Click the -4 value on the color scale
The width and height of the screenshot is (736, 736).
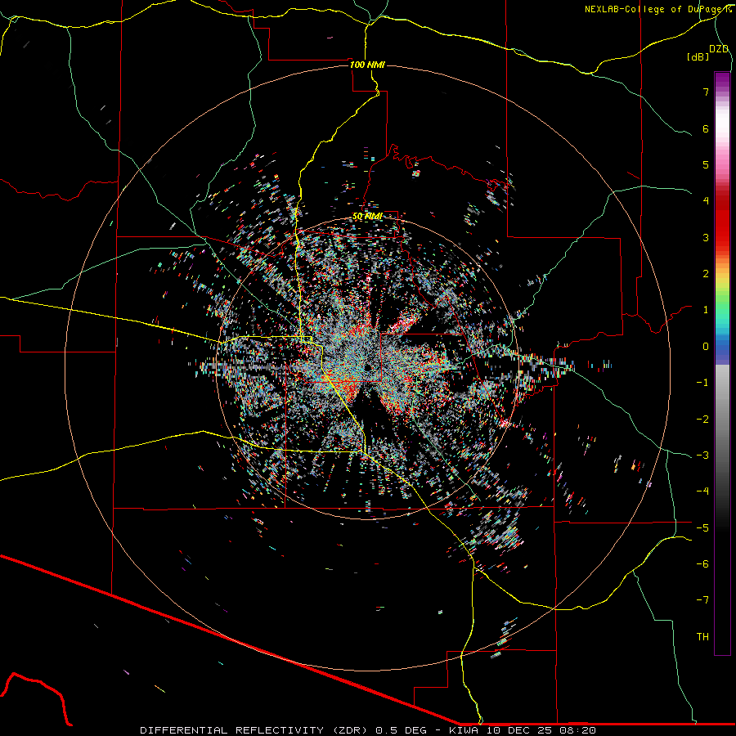702,491
